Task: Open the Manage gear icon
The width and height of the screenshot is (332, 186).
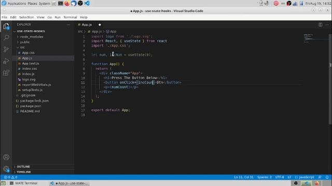Action: 6,169
